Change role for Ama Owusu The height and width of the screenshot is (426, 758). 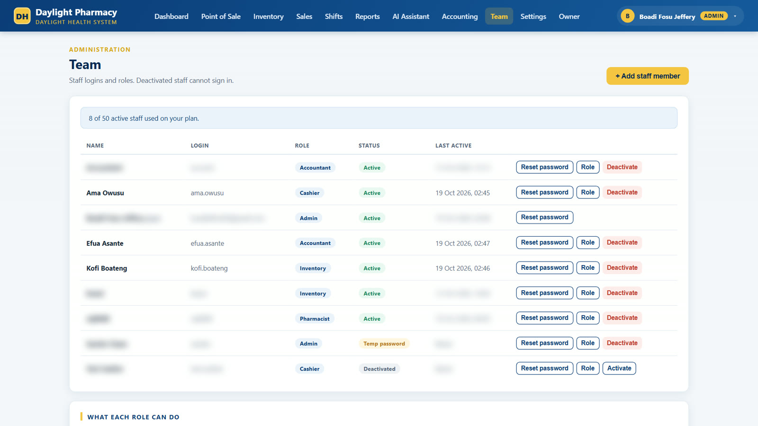[x=587, y=192]
